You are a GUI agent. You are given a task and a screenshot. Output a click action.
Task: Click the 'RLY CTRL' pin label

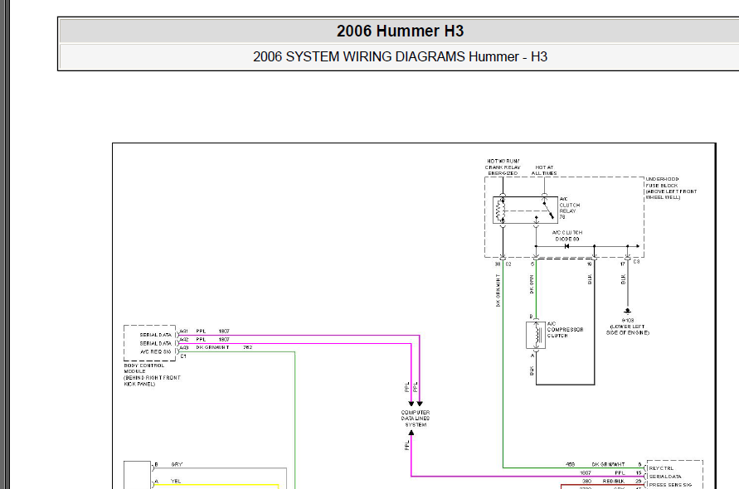click(x=661, y=468)
